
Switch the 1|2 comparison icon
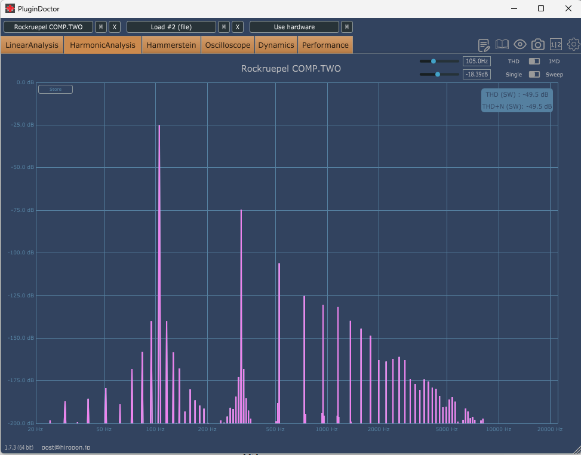click(x=556, y=44)
